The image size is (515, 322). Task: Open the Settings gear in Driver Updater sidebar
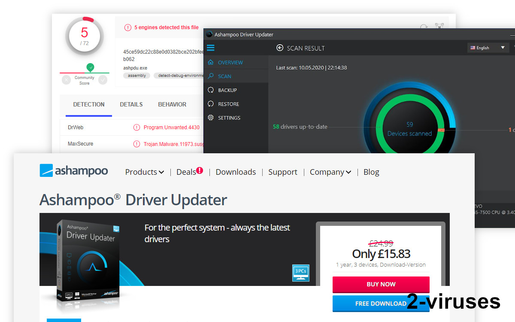[210, 118]
